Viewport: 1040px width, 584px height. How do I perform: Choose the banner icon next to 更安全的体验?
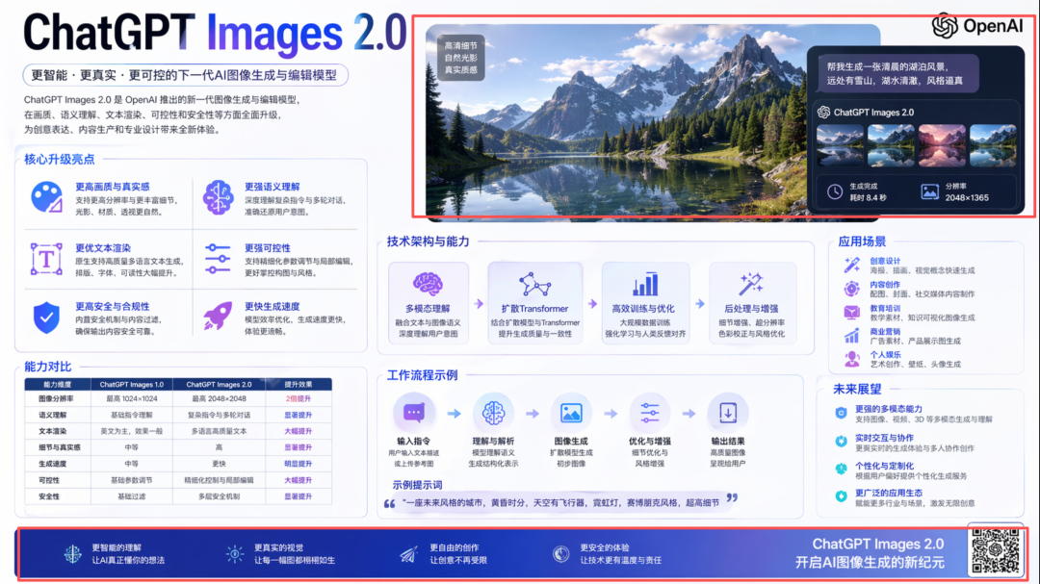coord(561,553)
